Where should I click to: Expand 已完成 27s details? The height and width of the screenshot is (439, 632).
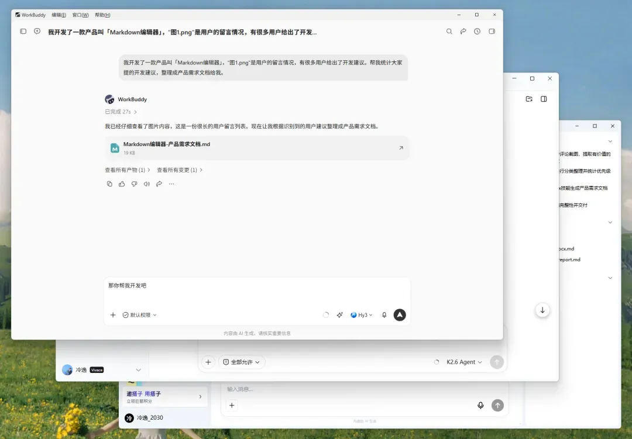coord(121,112)
